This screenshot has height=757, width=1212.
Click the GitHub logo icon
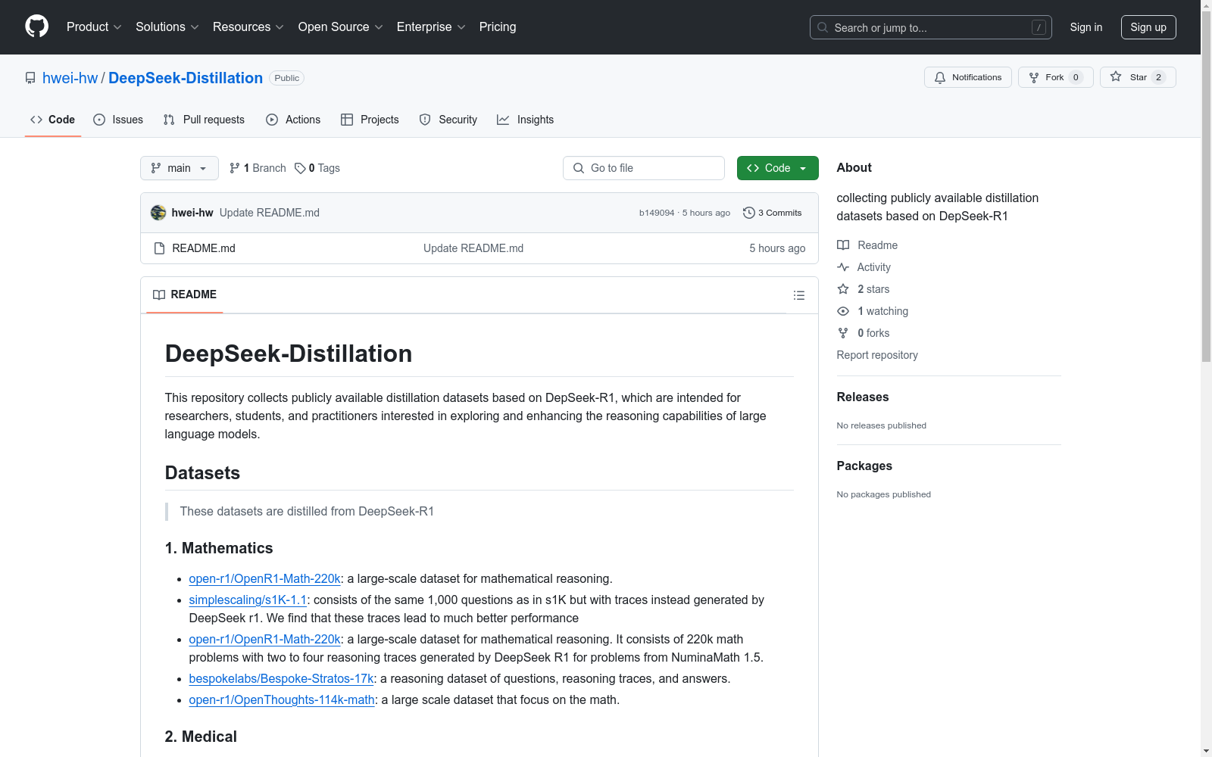tap(36, 26)
